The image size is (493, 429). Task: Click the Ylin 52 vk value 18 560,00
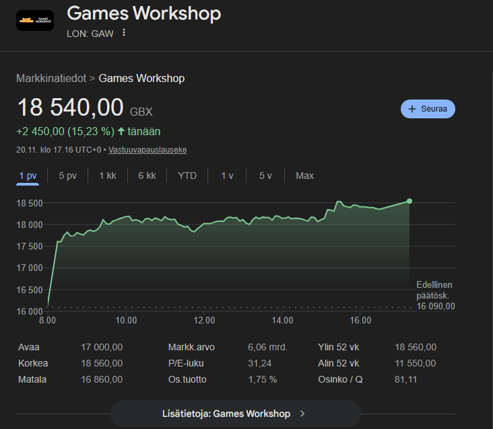416,347
